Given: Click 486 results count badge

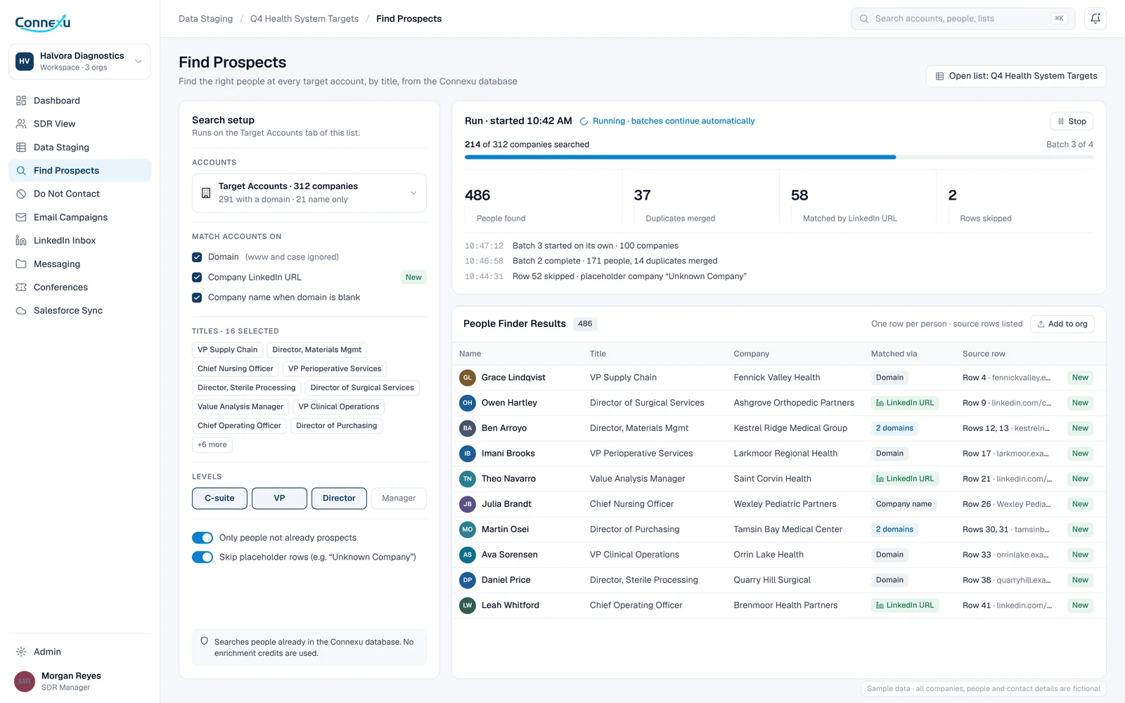Looking at the screenshot, I should pyautogui.click(x=585, y=324).
